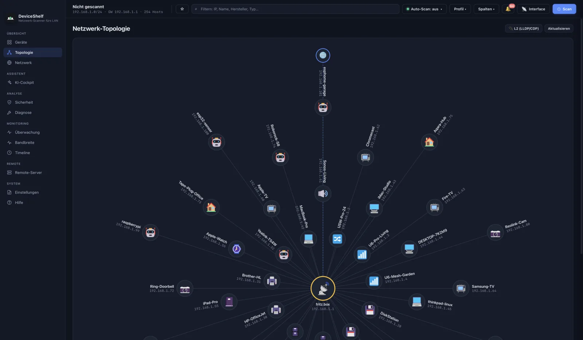Click the favorites star button
This screenshot has width=583, height=340.
(182, 9)
